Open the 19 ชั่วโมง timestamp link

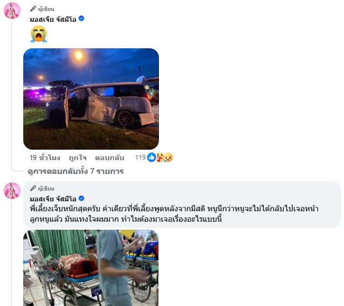point(45,158)
